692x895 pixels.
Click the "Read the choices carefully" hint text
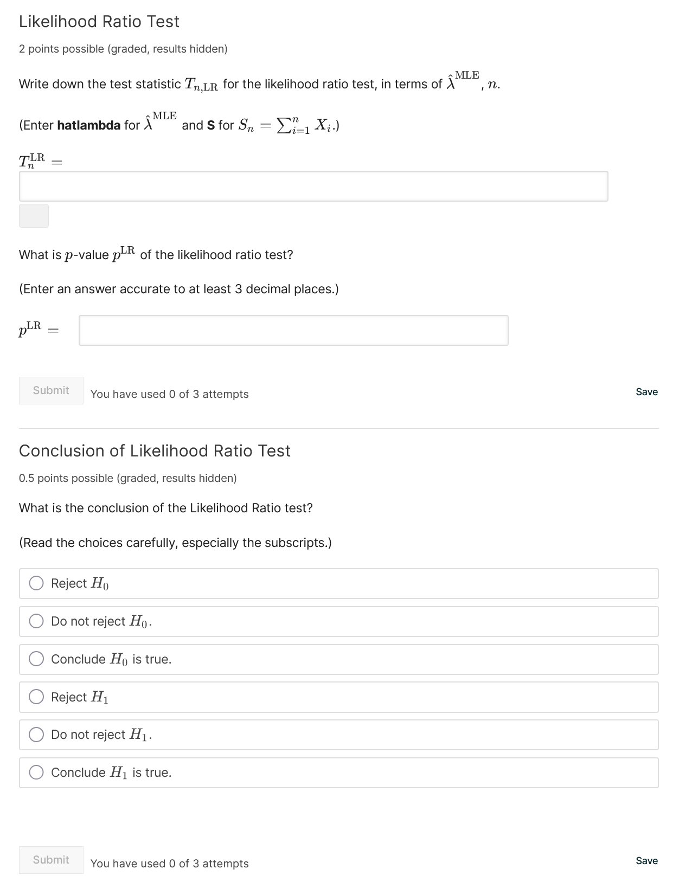pyautogui.click(x=175, y=542)
